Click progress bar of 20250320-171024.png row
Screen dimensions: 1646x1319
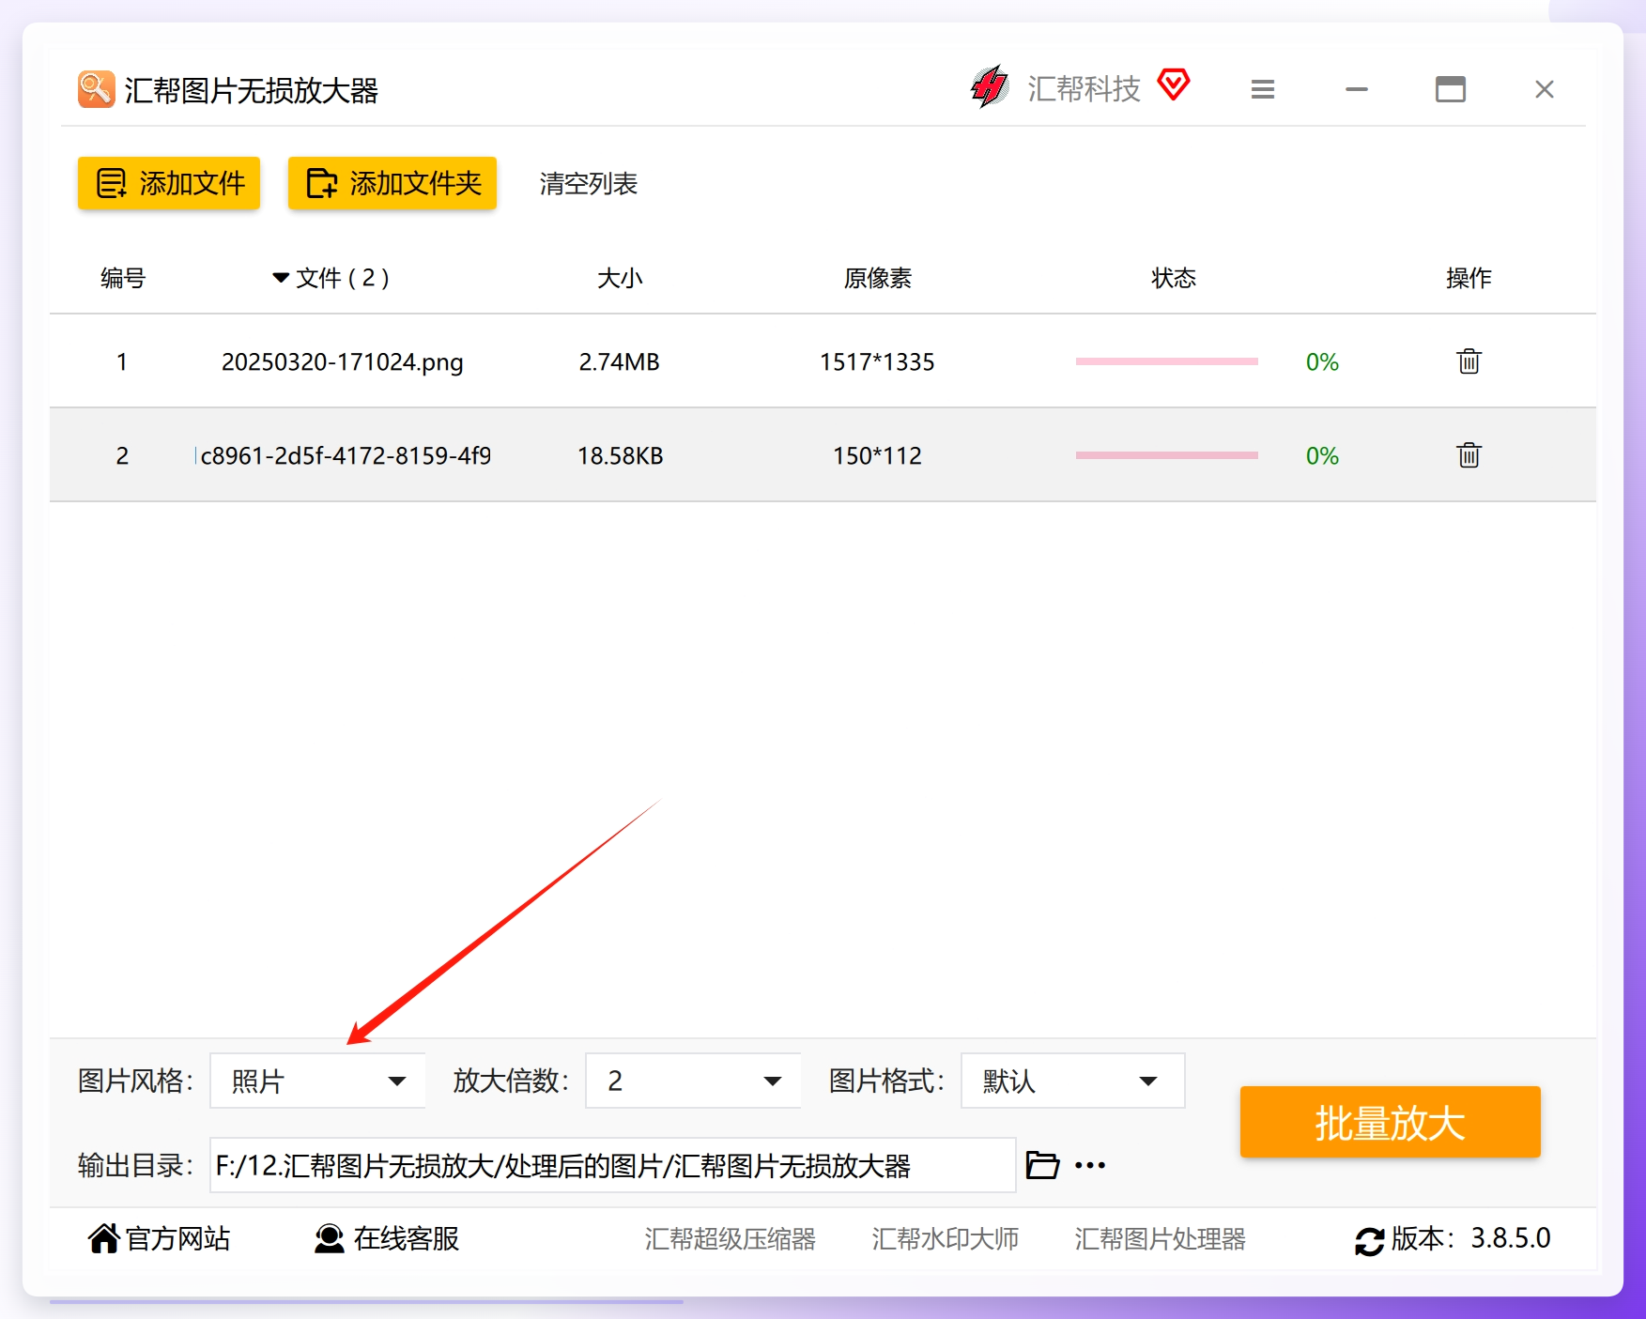tap(1166, 361)
